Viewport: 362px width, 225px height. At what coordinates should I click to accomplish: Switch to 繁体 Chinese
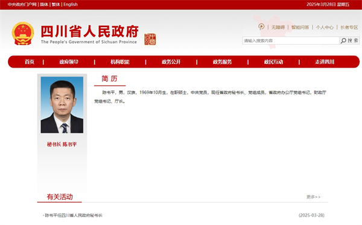pos(56,4)
